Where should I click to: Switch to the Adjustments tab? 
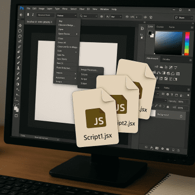152,58
